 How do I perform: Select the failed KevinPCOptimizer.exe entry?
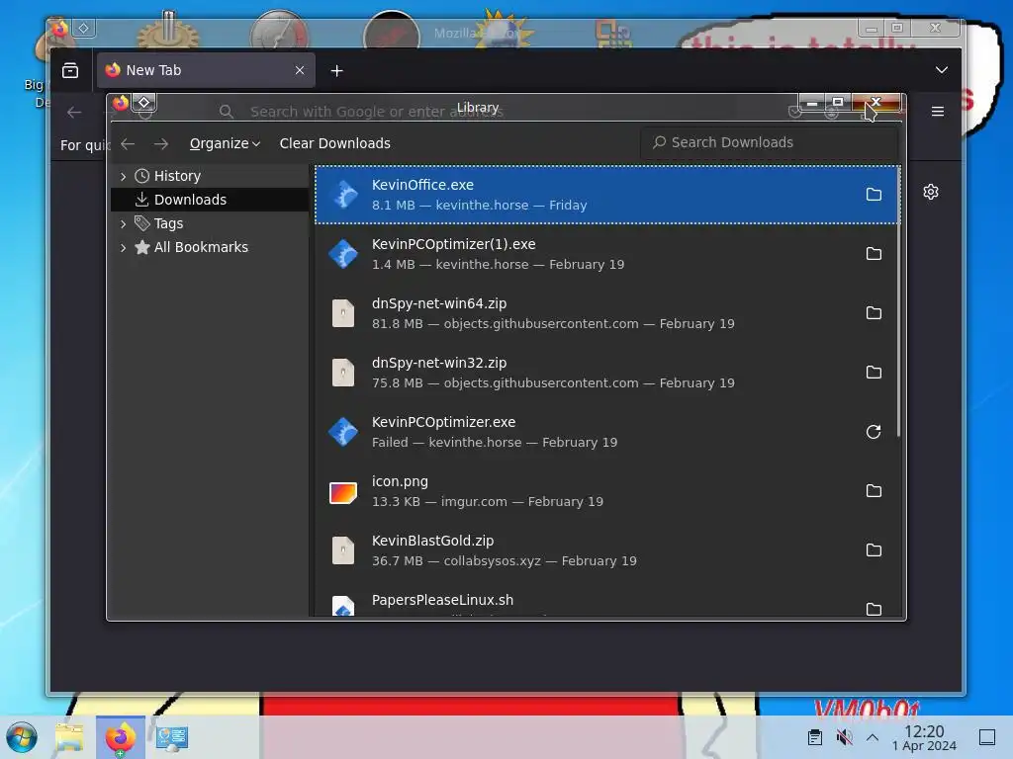pos(606,433)
